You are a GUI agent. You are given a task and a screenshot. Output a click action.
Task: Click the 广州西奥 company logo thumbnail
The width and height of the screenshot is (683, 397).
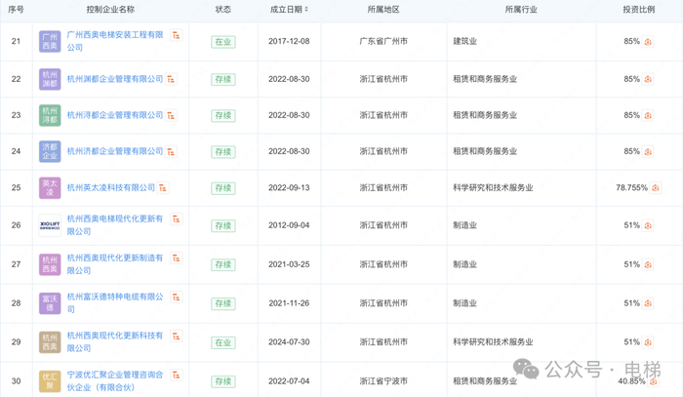(50, 42)
